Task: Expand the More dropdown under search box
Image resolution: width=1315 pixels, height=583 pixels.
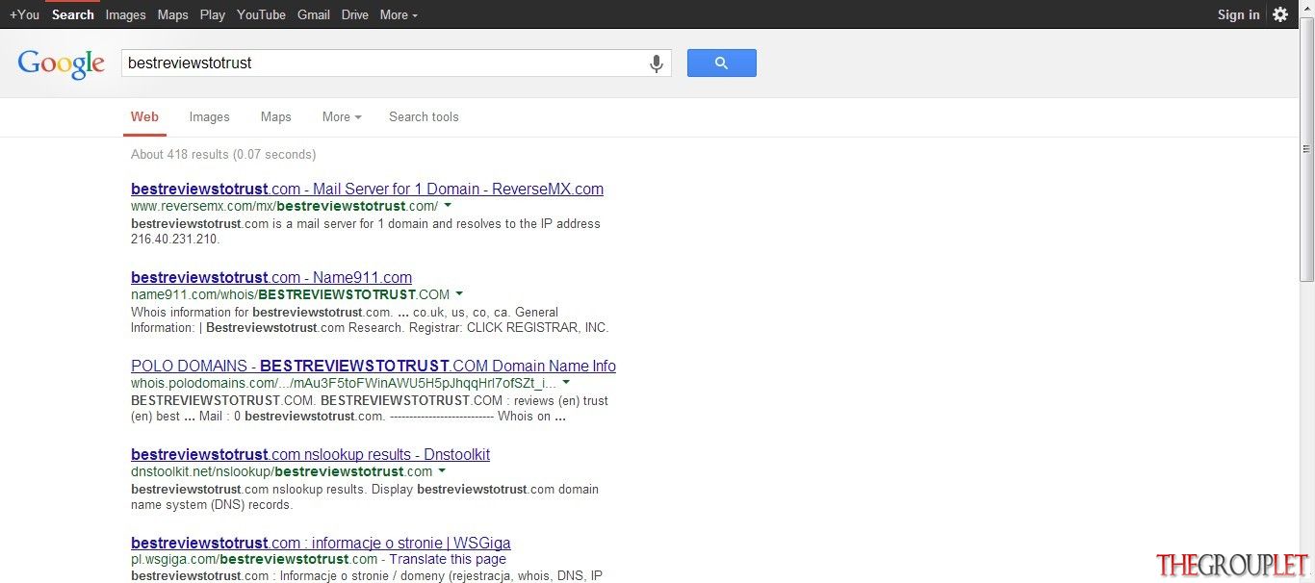Action: click(x=342, y=116)
